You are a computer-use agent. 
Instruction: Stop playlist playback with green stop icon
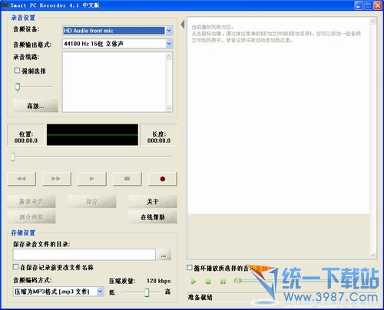point(208,282)
